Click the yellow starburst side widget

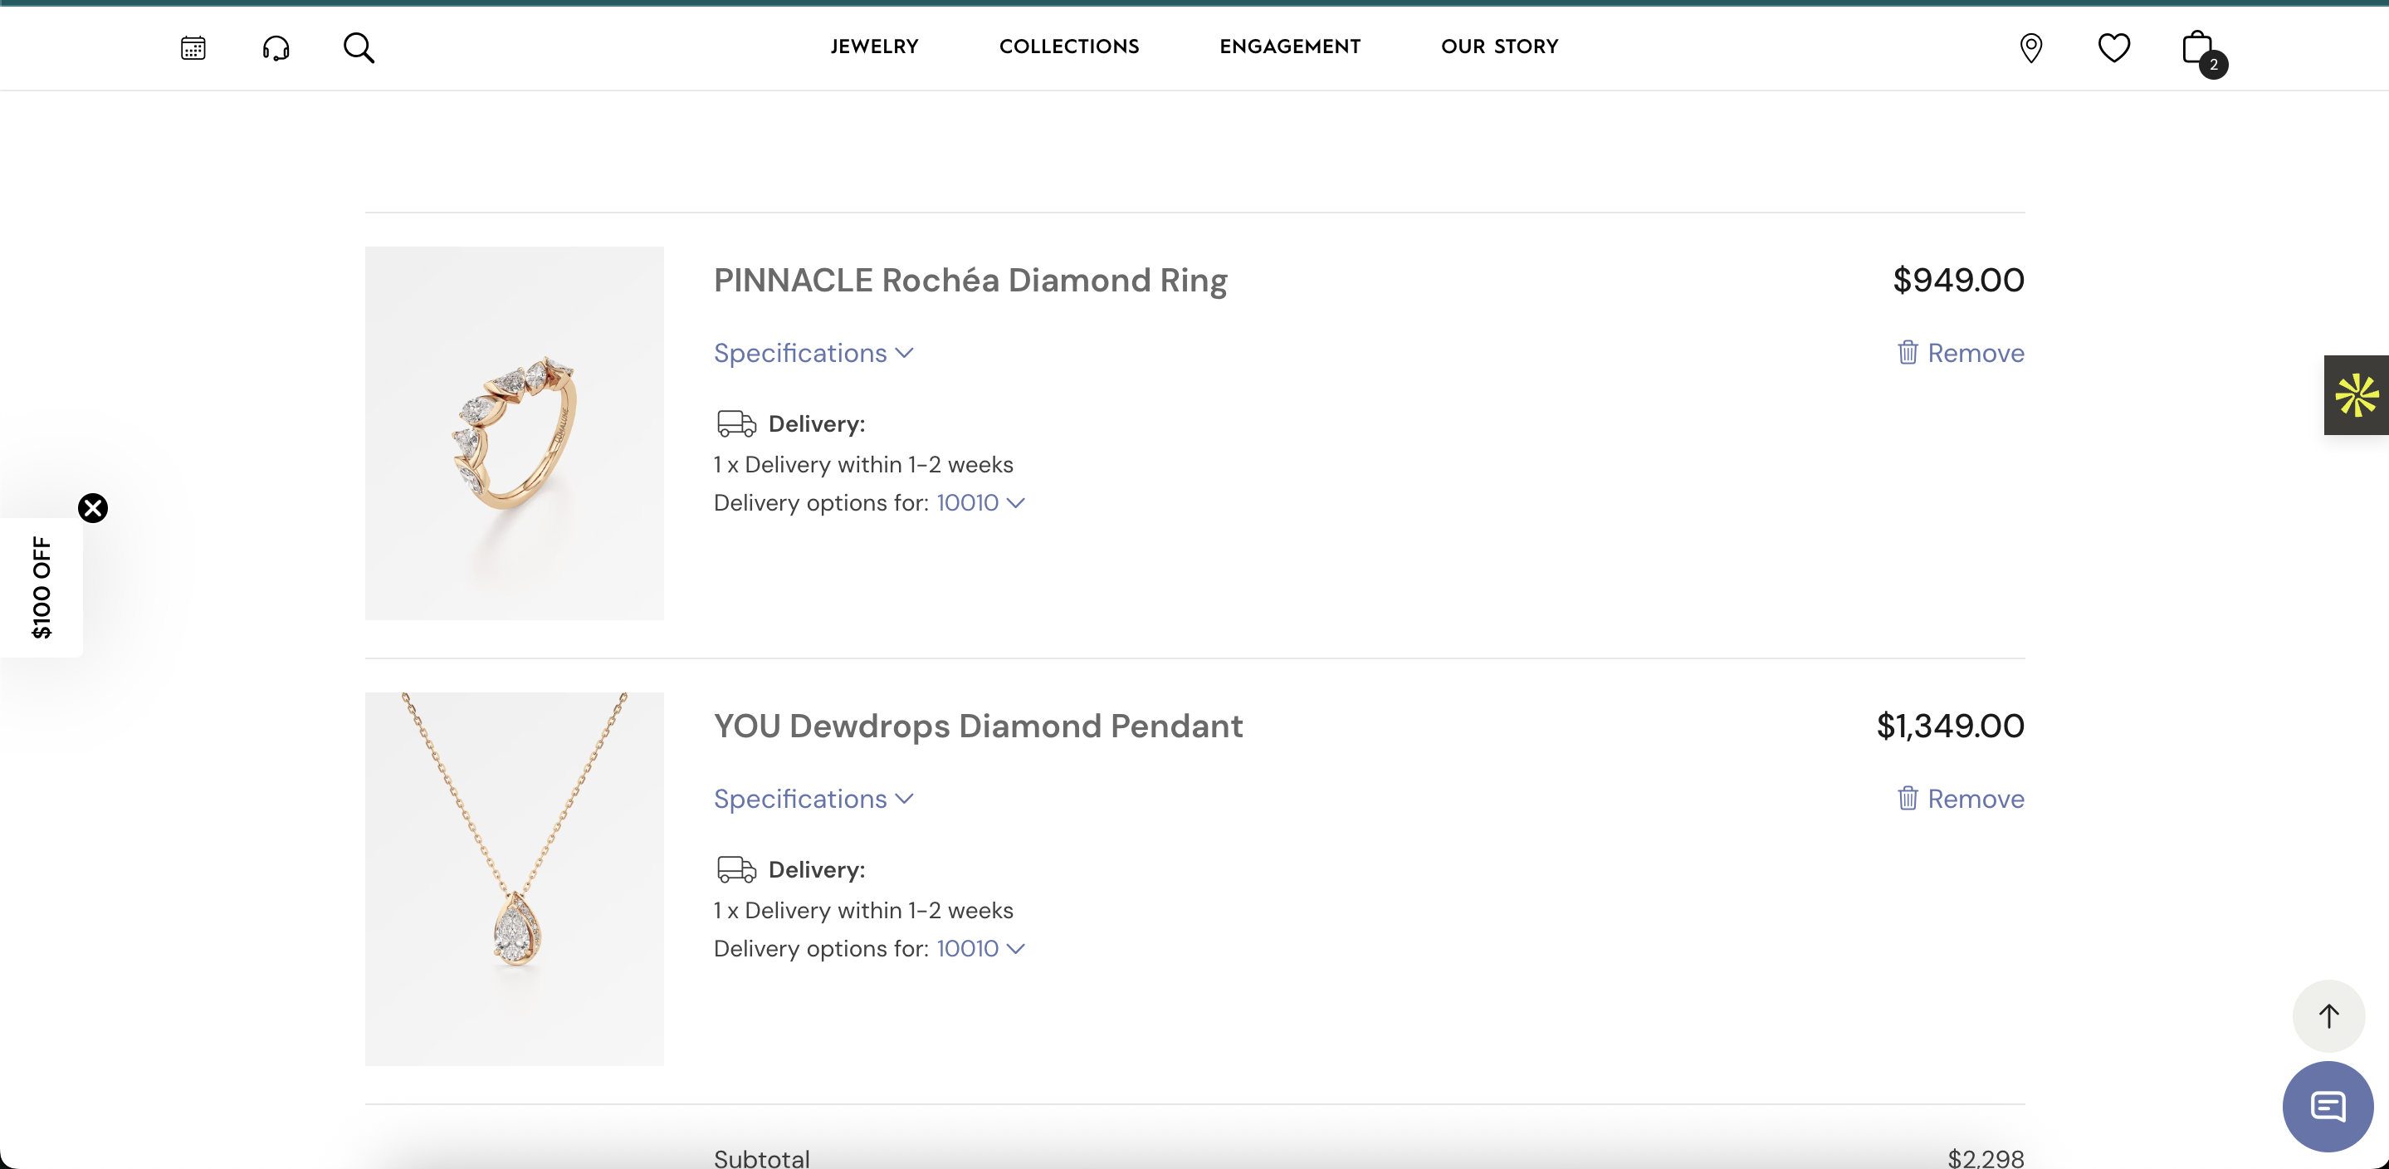2356,395
